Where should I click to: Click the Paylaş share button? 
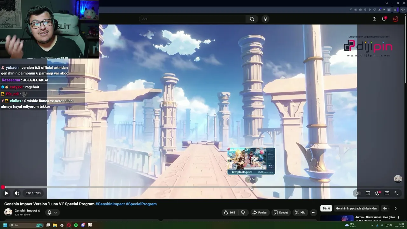click(259, 212)
